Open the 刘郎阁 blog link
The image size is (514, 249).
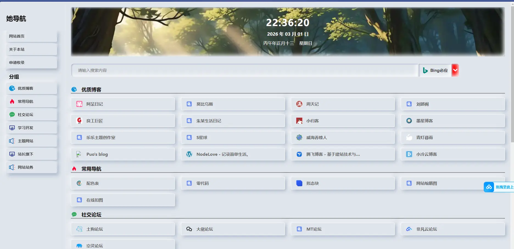click(453, 104)
